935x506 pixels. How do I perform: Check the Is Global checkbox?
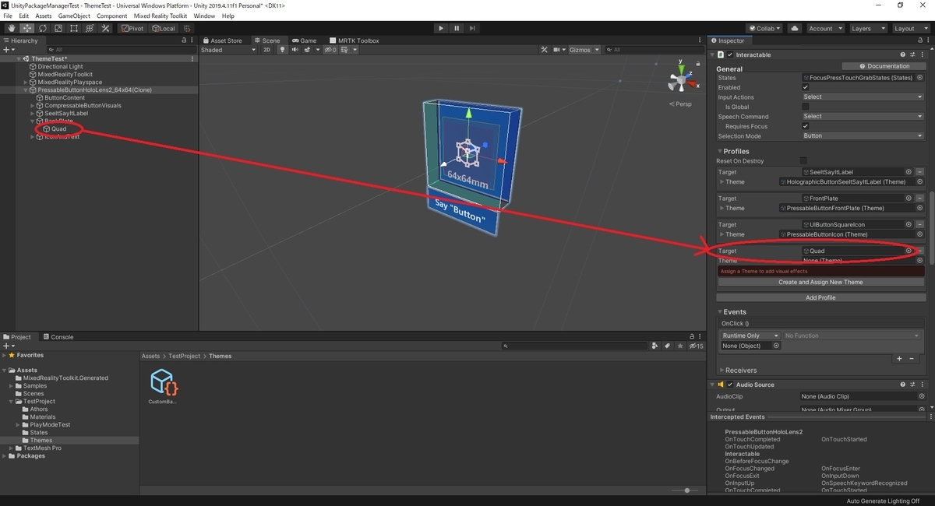pos(805,107)
